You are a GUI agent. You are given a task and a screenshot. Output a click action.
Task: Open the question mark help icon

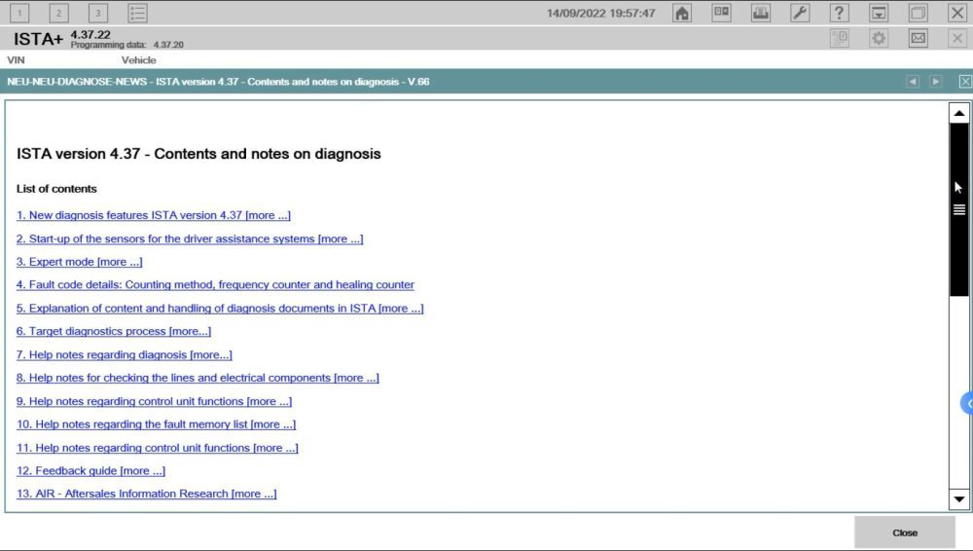point(839,13)
